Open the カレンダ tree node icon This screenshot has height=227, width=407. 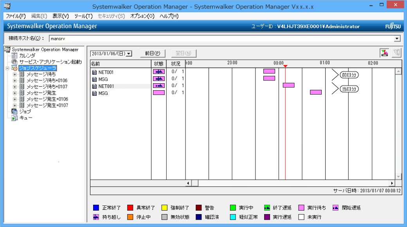[15, 55]
